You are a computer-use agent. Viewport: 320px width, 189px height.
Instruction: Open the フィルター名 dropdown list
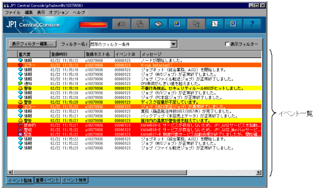pos(174,44)
